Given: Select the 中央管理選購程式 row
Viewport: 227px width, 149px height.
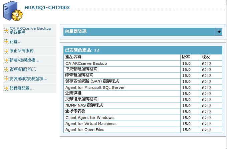Looking at the screenshot, I should click(143, 69).
